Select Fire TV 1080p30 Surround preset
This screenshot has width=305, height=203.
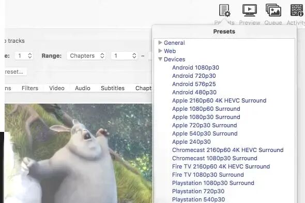208,175
